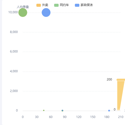Click the 30 x-axis tick label

pos(37,117)
